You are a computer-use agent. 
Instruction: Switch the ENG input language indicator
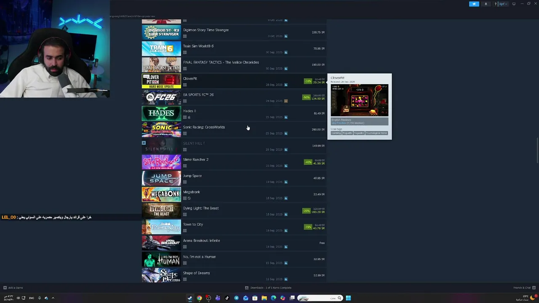[32, 298]
